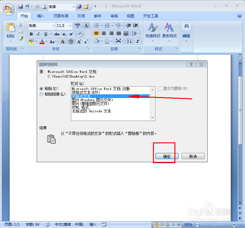This screenshot has width=245, height=228.
Task: Switch to outline view
Action: click(x=173, y=225)
